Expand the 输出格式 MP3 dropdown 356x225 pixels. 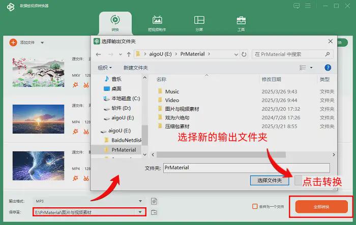pos(140,201)
